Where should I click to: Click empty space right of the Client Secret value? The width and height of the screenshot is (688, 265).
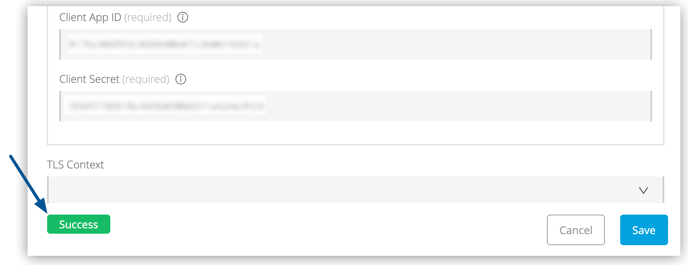pyautogui.click(x=458, y=106)
